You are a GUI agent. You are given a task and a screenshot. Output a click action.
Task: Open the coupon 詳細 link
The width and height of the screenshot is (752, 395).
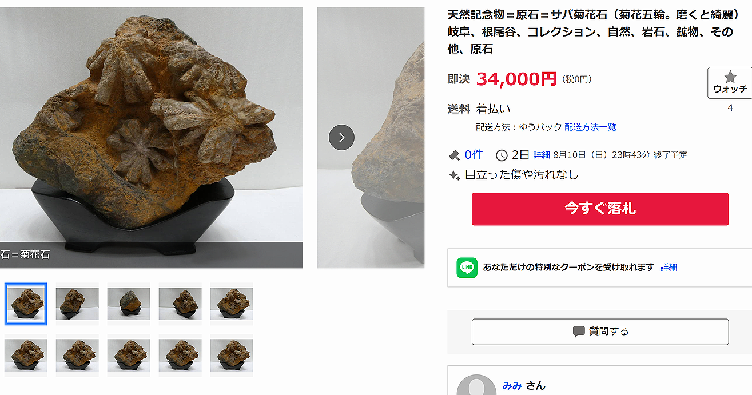[x=669, y=267]
